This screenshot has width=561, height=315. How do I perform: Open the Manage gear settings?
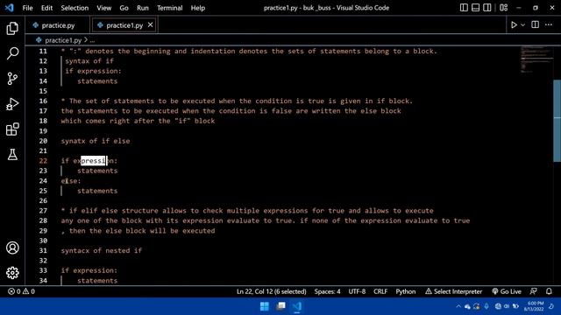tap(12, 273)
